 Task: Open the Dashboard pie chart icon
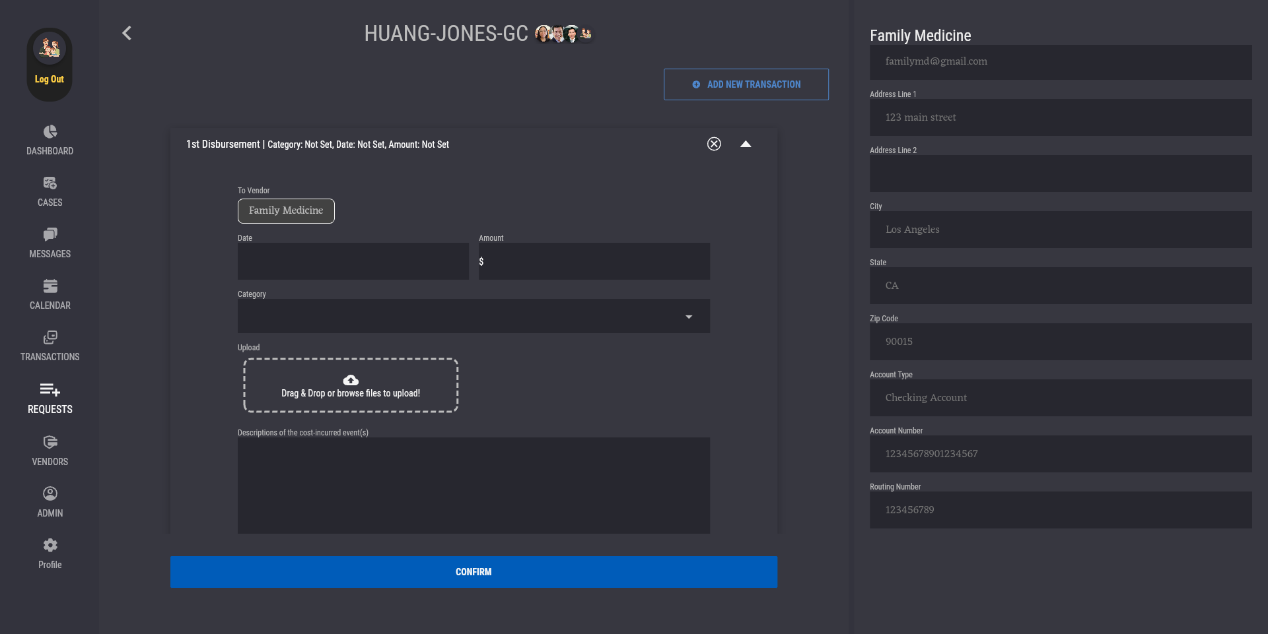coord(50,132)
